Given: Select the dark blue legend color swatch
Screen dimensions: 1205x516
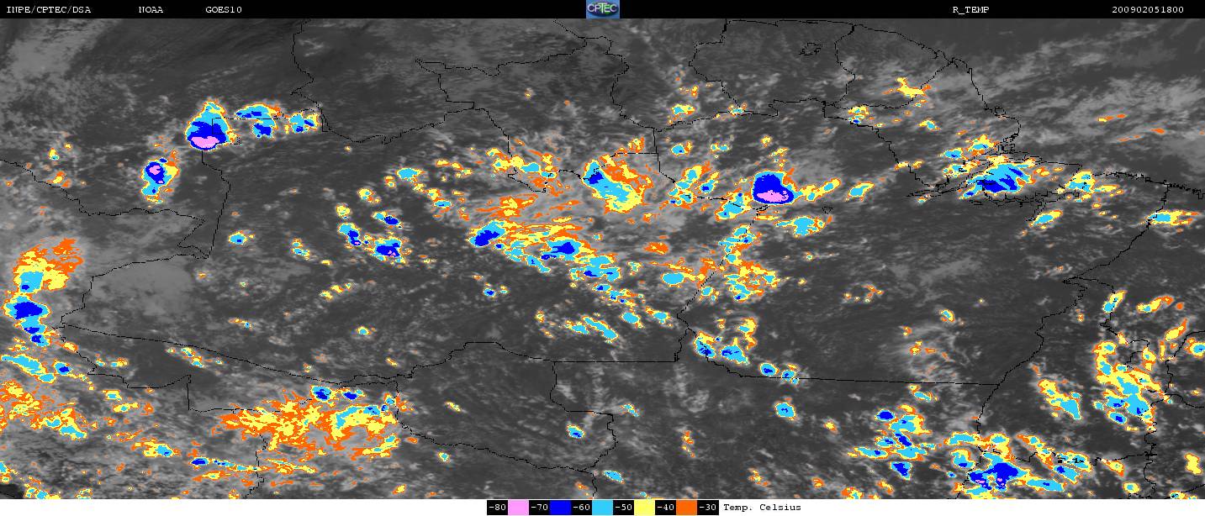Looking at the screenshot, I should pyautogui.click(x=560, y=508).
